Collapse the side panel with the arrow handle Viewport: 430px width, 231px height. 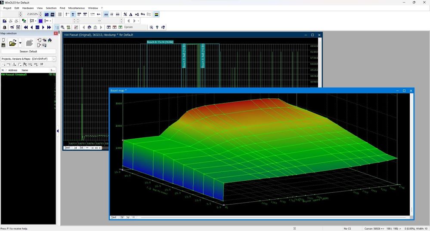tap(58, 131)
